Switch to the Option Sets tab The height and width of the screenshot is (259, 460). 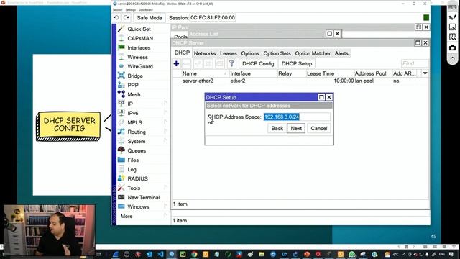[x=277, y=53]
